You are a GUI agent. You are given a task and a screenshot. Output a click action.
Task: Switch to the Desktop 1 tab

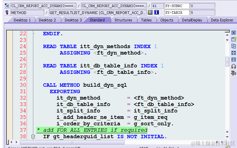(x=22, y=20)
